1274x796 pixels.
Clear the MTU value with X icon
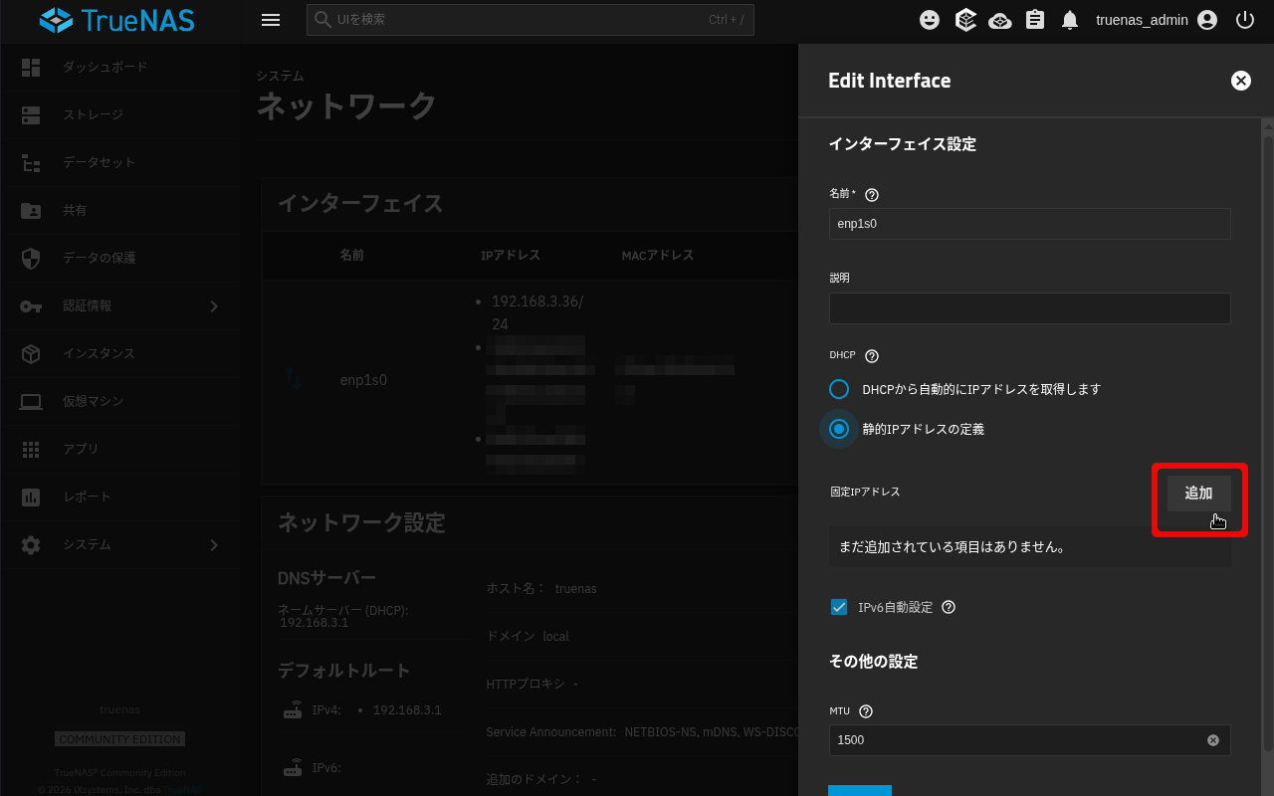1213,740
